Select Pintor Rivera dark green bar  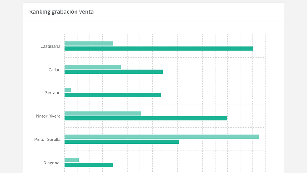click(x=146, y=118)
